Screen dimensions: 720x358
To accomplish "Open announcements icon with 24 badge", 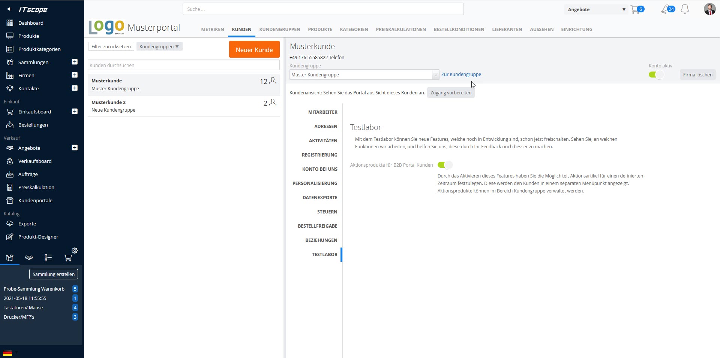I will click(x=668, y=9).
